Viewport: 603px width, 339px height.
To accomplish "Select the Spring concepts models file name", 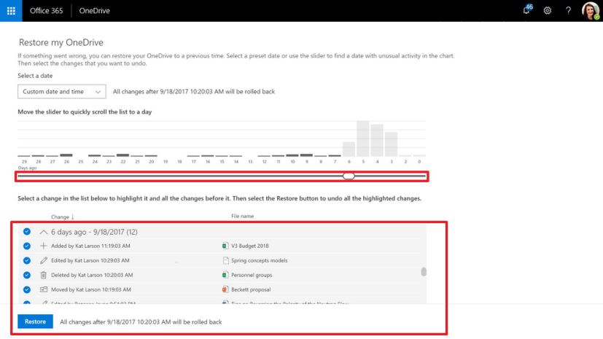I will [x=259, y=260].
